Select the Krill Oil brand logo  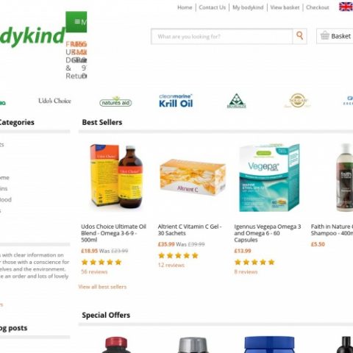(176, 101)
